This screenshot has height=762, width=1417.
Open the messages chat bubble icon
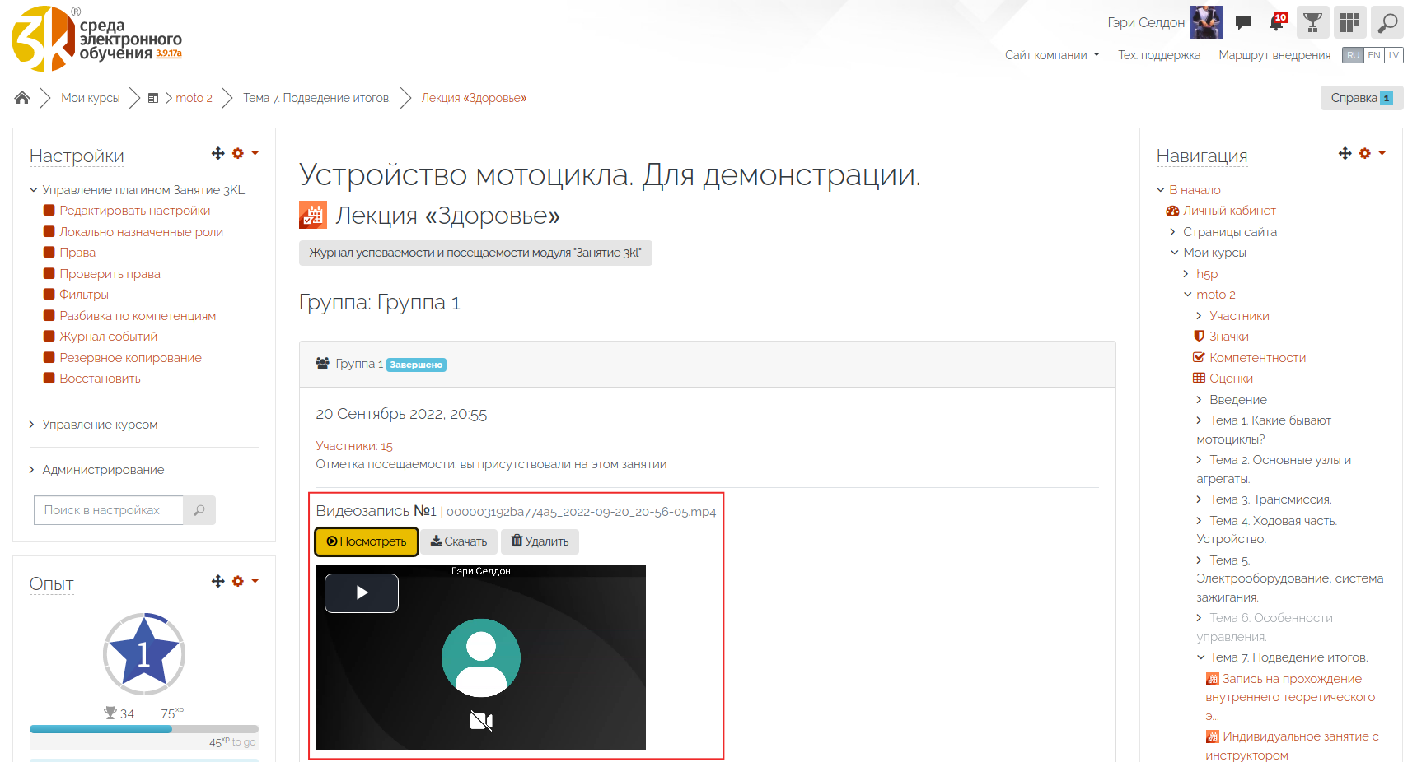tap(1243, 22)
